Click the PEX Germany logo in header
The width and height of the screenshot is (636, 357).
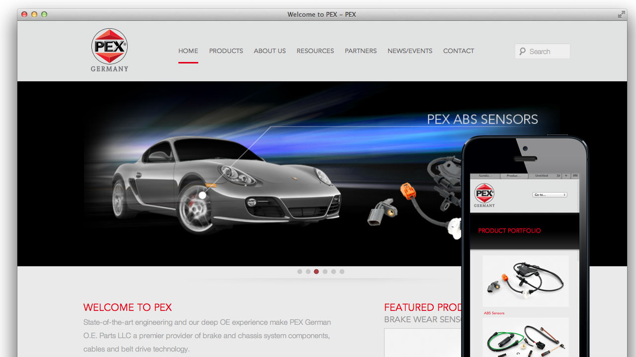coord(109,50)
